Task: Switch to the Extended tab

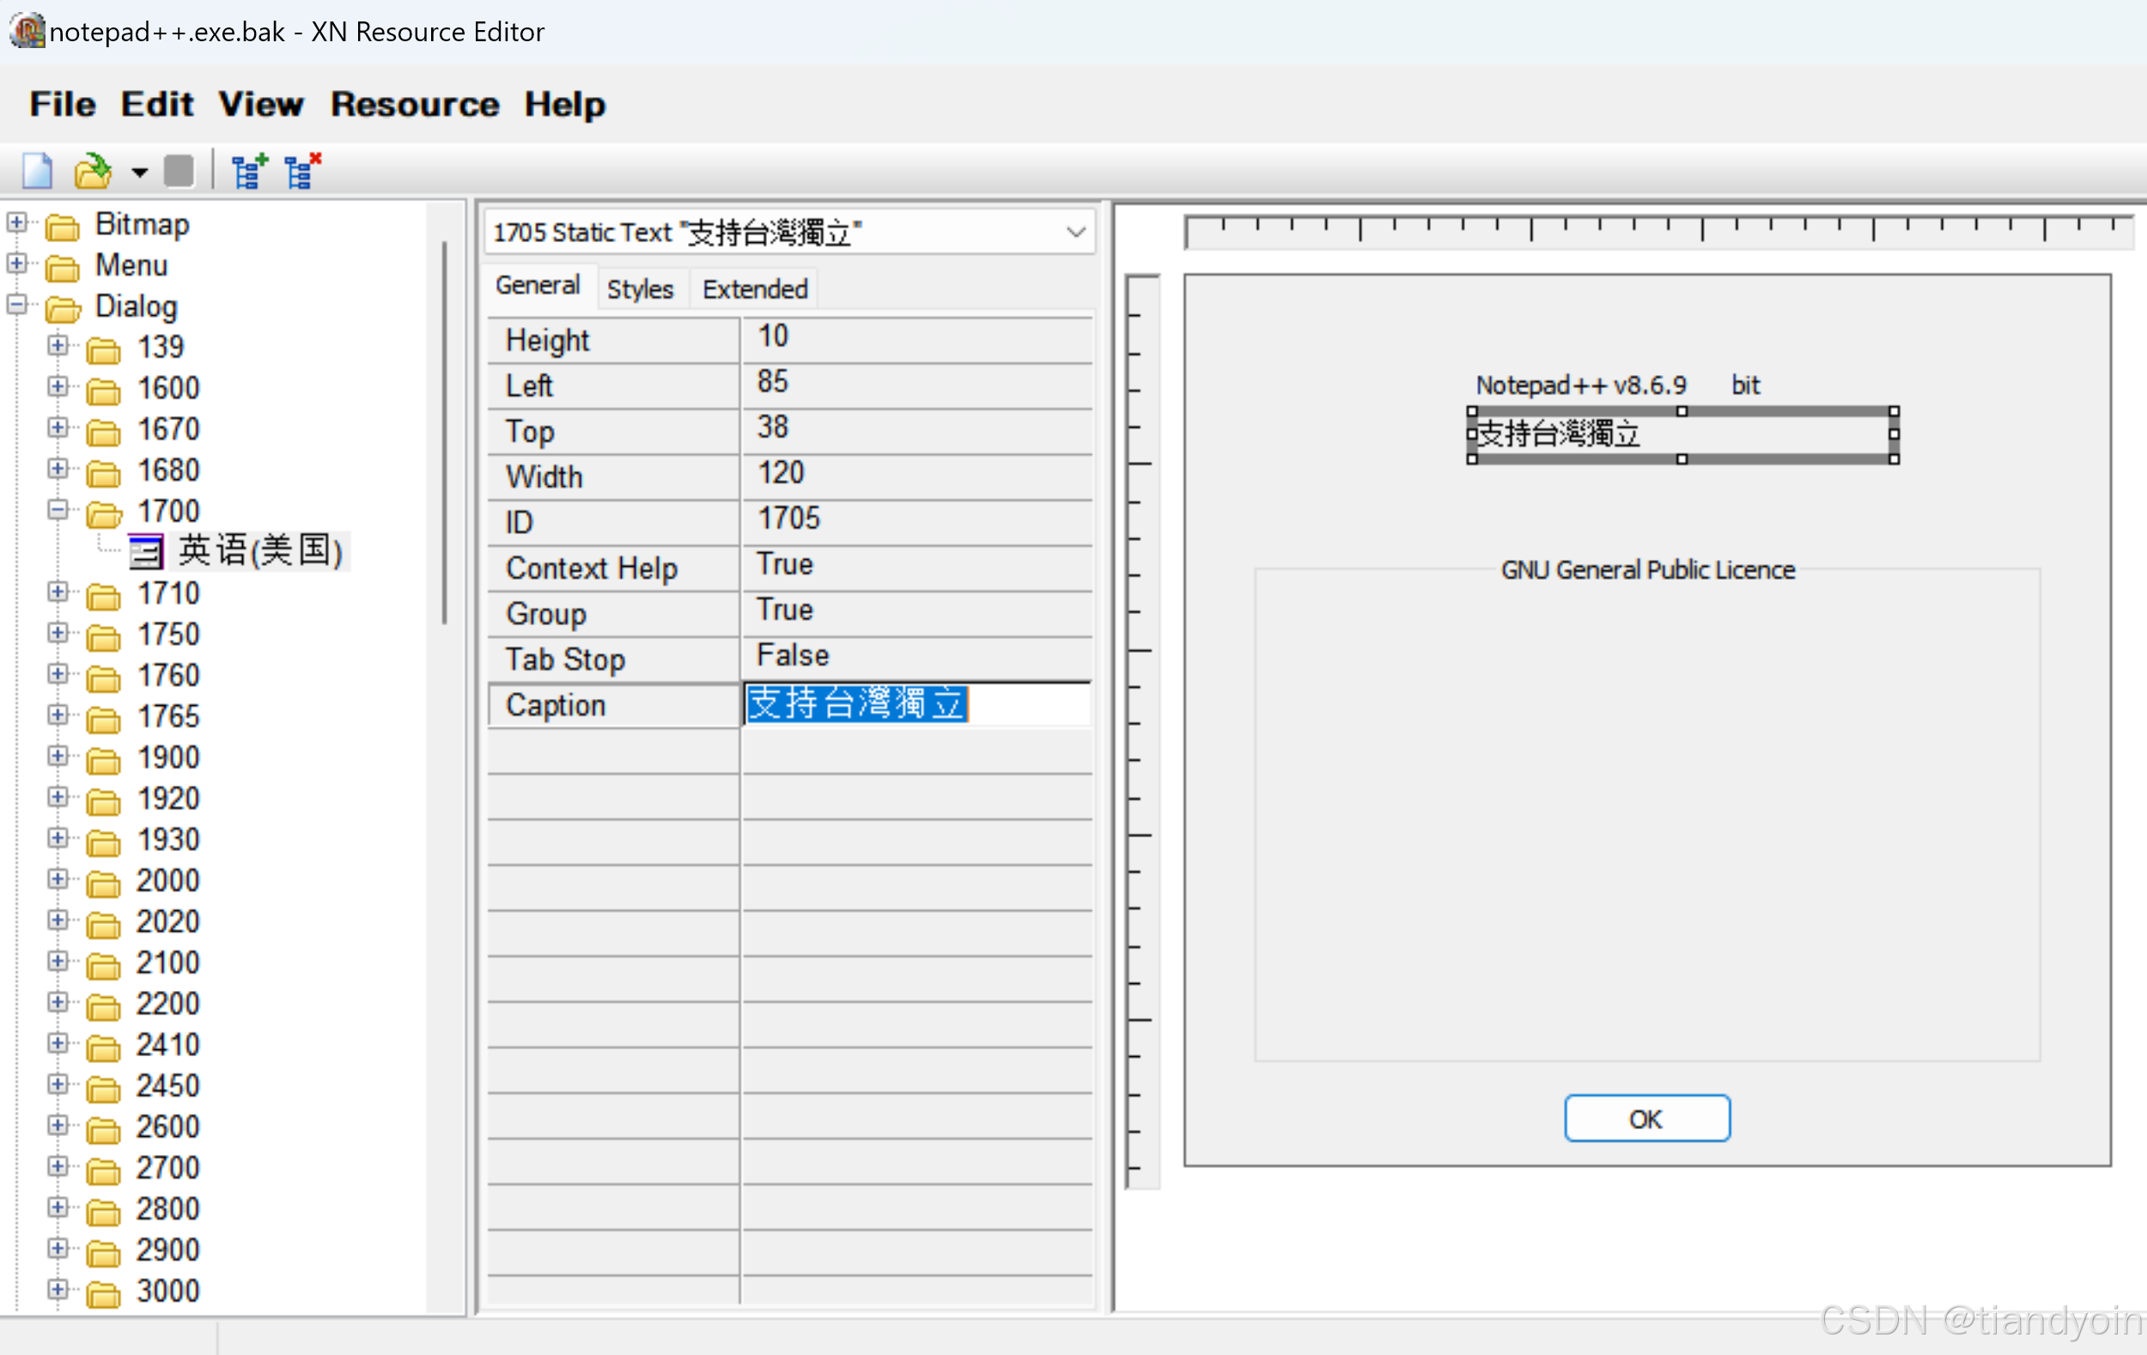Action: click(754, 289)
